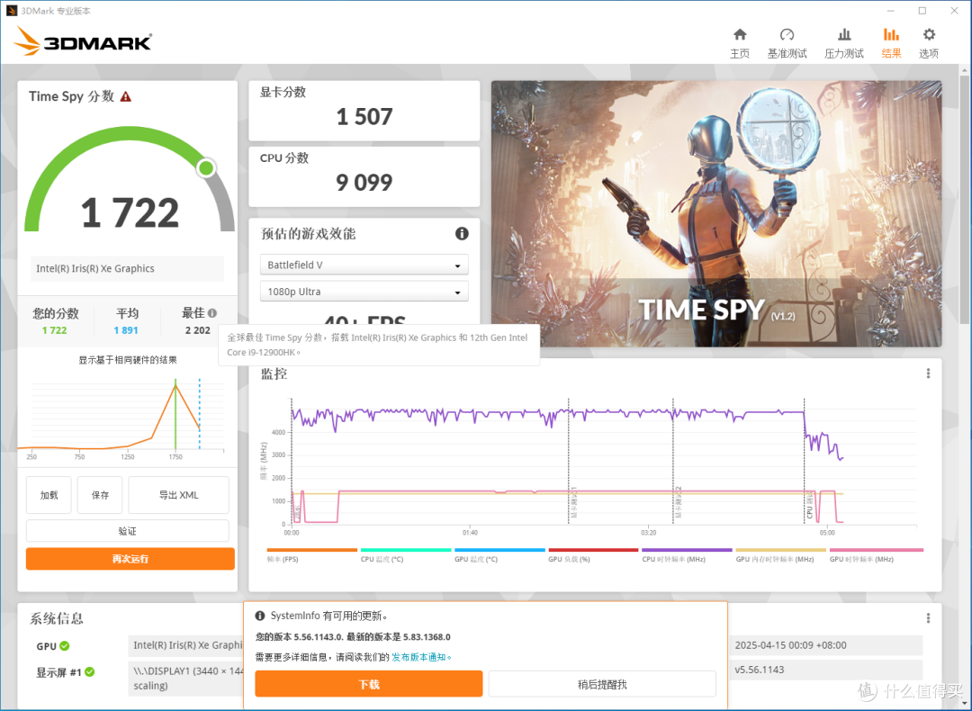Maximize the 3DMark window
This screenshot has height=711, width=972.
pos(922,11)
